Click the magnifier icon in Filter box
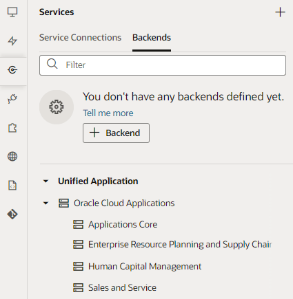This screenshot has width=293, height=299. point(52,64)
